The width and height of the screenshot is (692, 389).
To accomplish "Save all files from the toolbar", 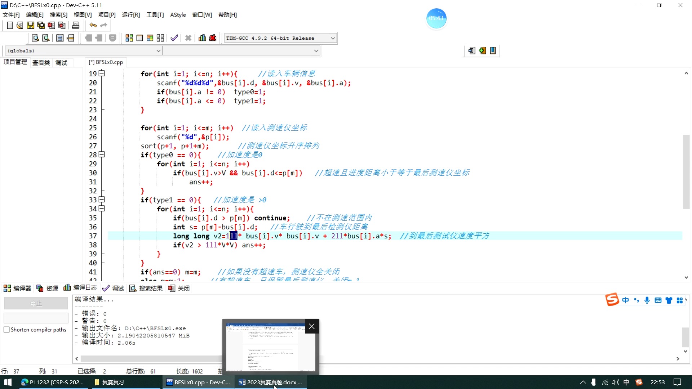I will 41,25.
